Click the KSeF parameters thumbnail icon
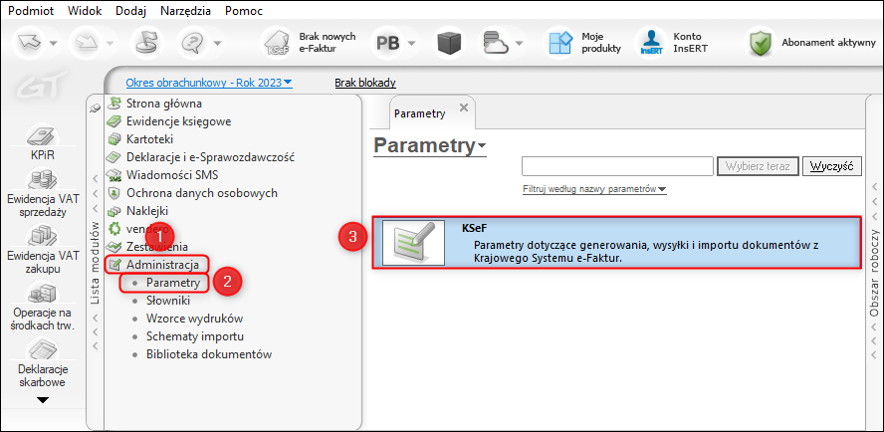Screen dimensions: 884x432 [x=412, y=242]
